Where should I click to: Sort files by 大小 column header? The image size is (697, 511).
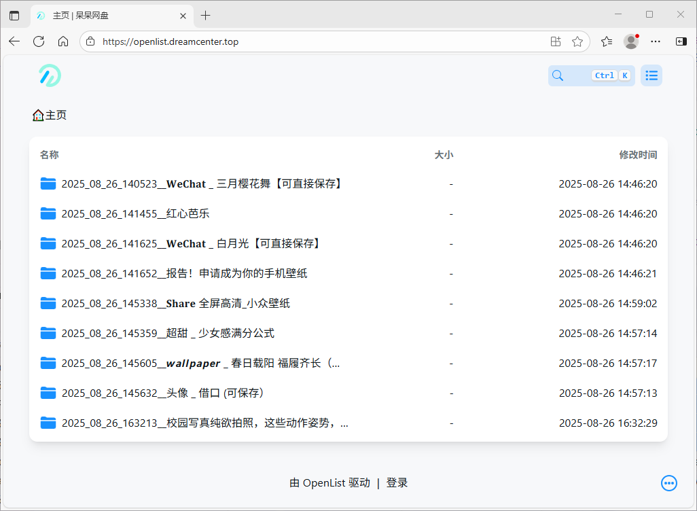tap(443, 155)
